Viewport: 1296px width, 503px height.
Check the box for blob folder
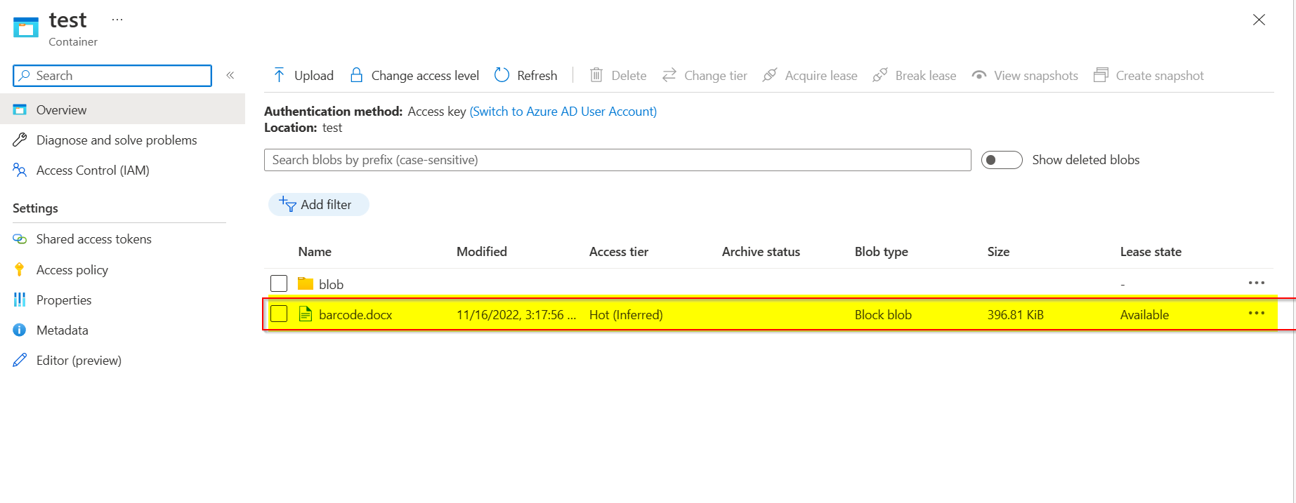coord(279,283)
